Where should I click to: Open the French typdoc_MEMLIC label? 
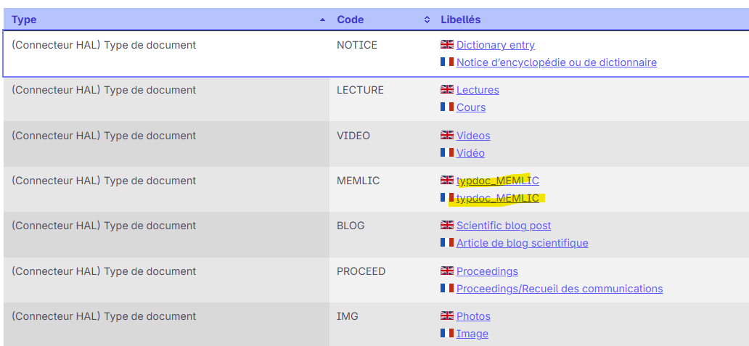pos(498,198)
